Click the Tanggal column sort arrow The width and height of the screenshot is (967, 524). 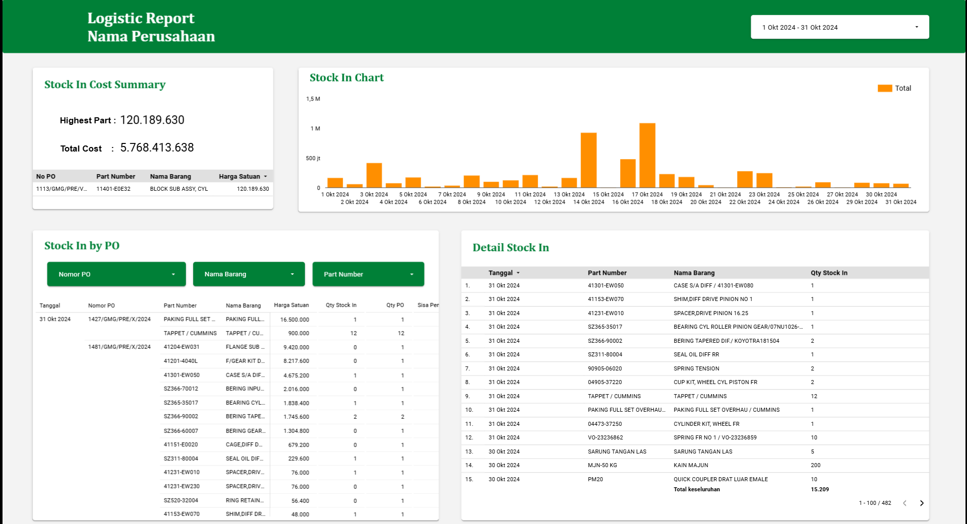tap(518, 273)
